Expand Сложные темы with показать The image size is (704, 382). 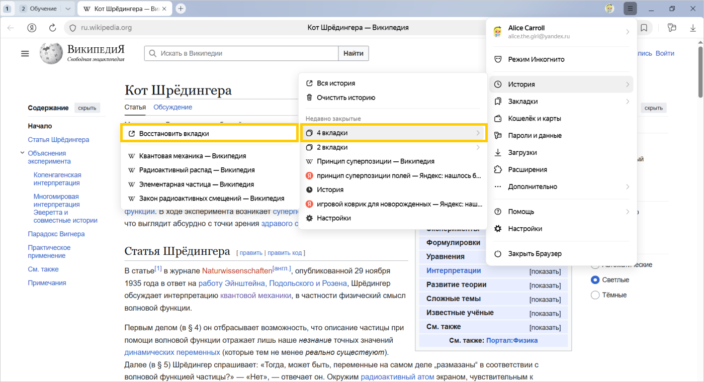pos(545,300)
